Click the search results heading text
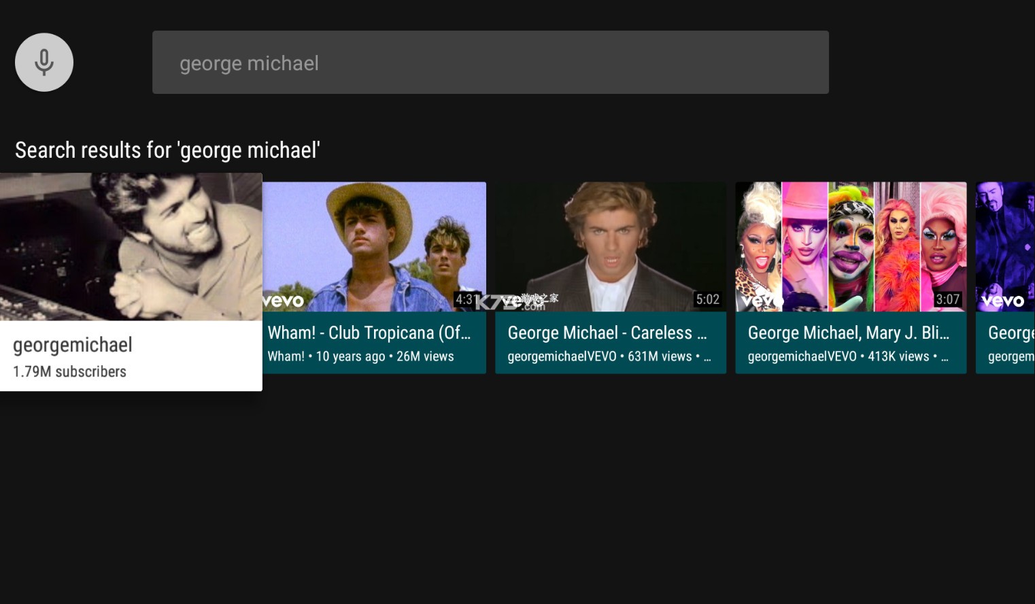Screen dimensions: 1035x604 (x=167, y=150)
